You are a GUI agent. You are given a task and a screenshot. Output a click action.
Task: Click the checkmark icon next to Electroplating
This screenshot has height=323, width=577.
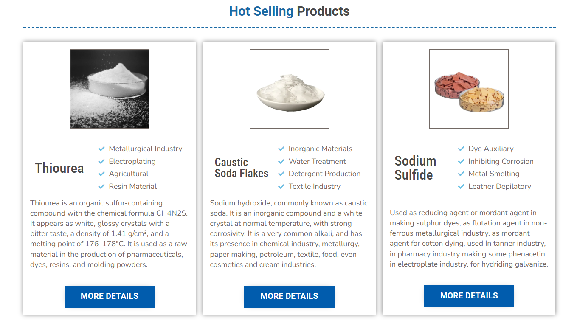tap(101, 162)
